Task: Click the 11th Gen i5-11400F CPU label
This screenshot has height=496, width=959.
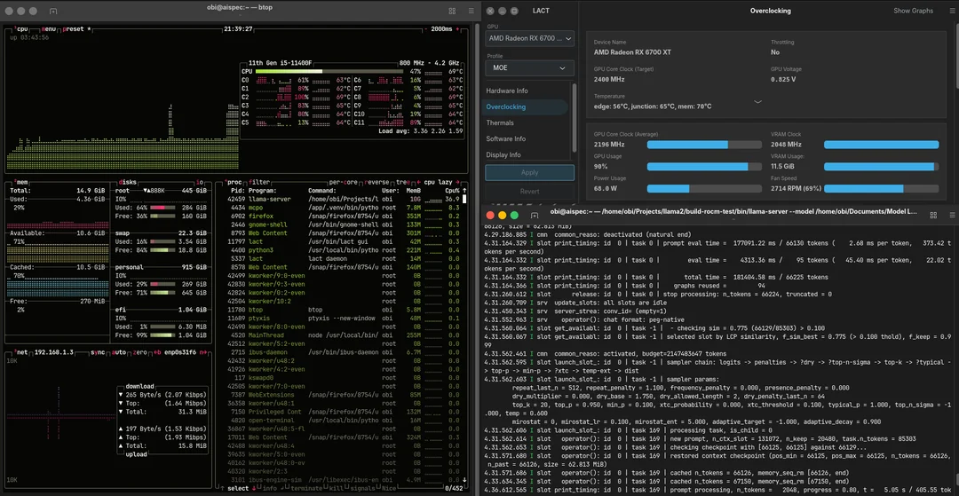Action: click(x=280, y=63)
